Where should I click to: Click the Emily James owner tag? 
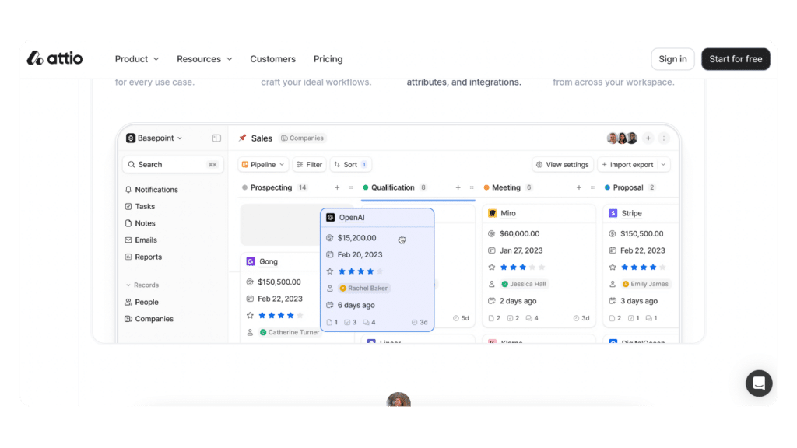pos(646,284)
